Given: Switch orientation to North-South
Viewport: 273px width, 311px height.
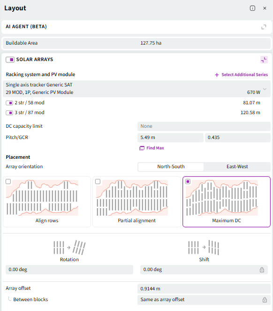Looking at the screenshot, I should [171, 167].
